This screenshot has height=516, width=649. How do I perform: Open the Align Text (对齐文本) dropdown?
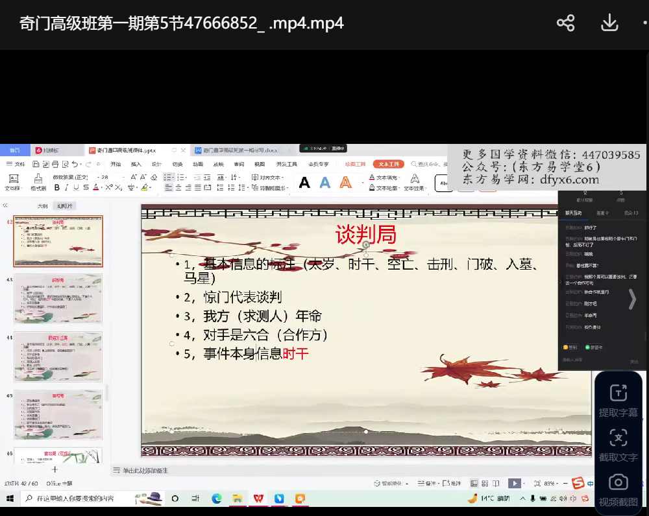pos(268,177)
